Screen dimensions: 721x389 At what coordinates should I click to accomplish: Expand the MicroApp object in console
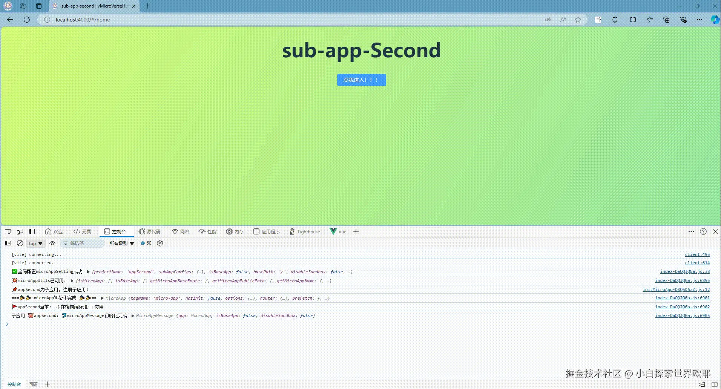[x=102, y=298]
